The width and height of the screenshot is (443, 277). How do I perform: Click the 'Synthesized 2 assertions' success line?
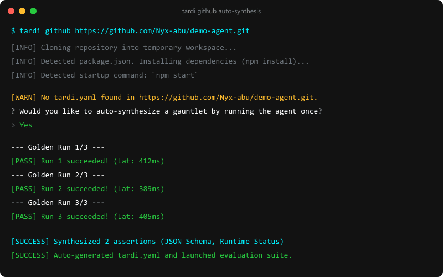click(x=147, y=242)
